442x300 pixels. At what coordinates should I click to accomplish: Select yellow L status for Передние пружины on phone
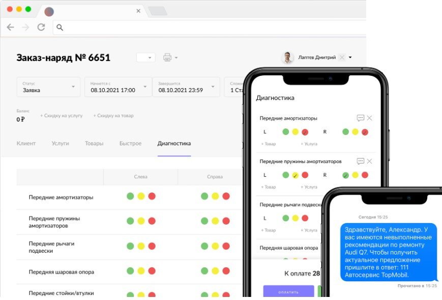(x=295, y=175)
